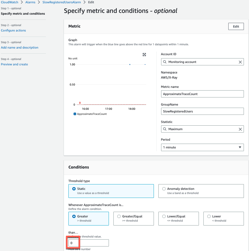Open the Account ID combo box

(x=202, y=62)
